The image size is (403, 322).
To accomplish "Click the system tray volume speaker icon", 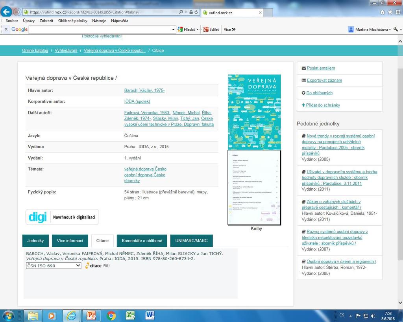I will tap(373, 316).
